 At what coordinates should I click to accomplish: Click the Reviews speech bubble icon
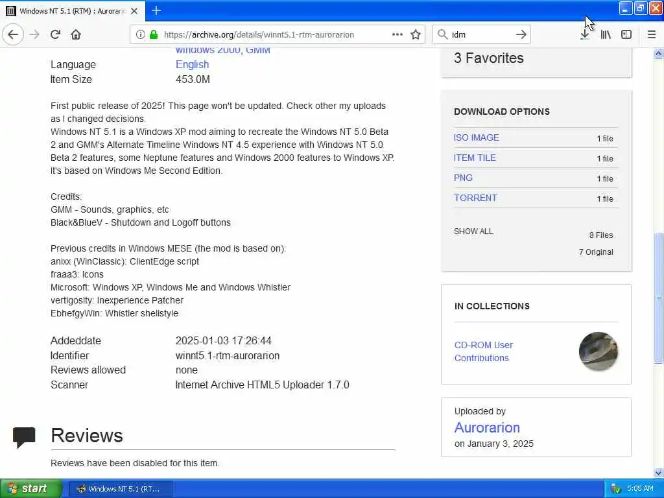point(24,437)
